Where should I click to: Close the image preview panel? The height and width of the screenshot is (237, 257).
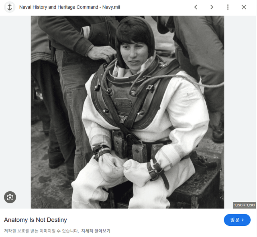(x=244, y=7)
